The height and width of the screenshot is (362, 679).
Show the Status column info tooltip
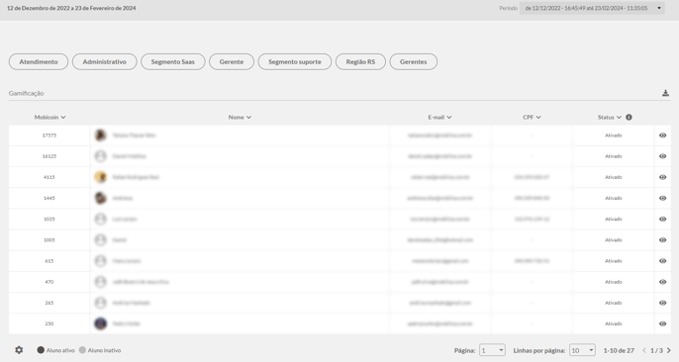click(x=629, y=118)
